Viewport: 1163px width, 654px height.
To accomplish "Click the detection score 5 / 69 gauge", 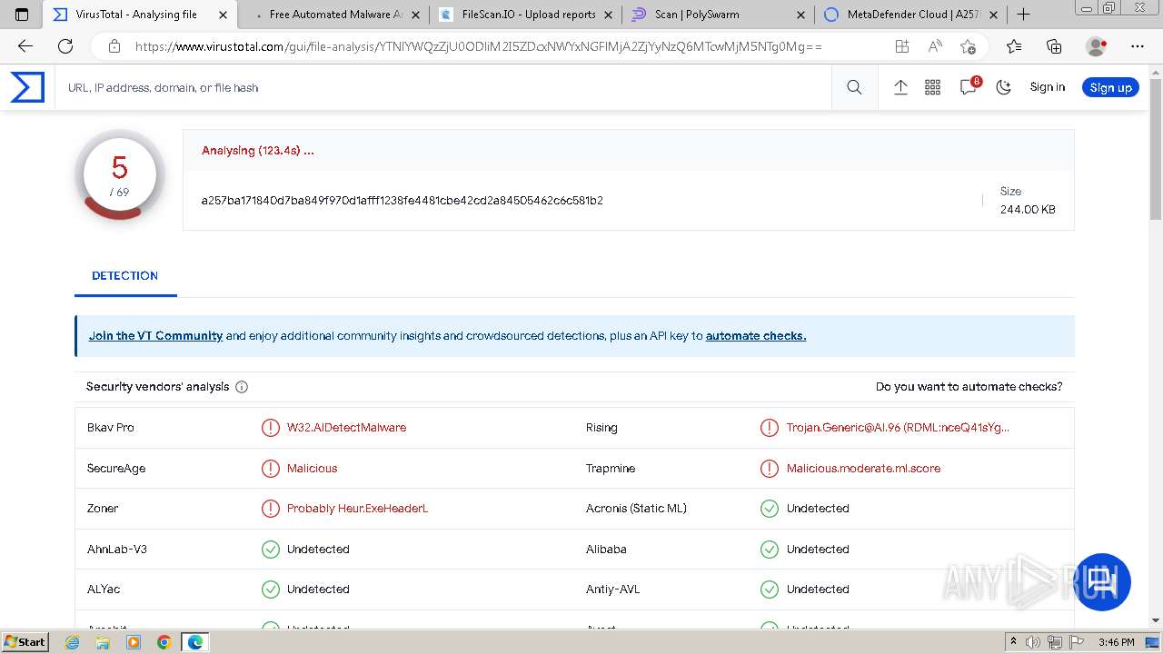I will click(119, 174).
